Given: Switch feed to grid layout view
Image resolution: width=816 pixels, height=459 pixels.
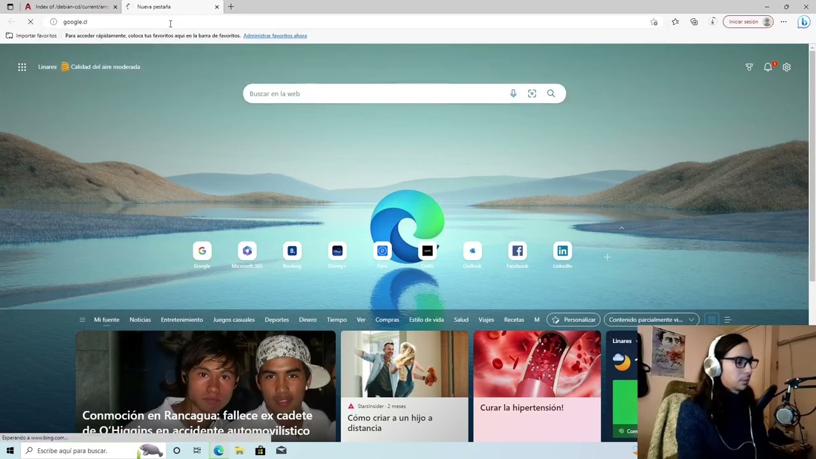Looking at the screenshot, I should (711, 320).
